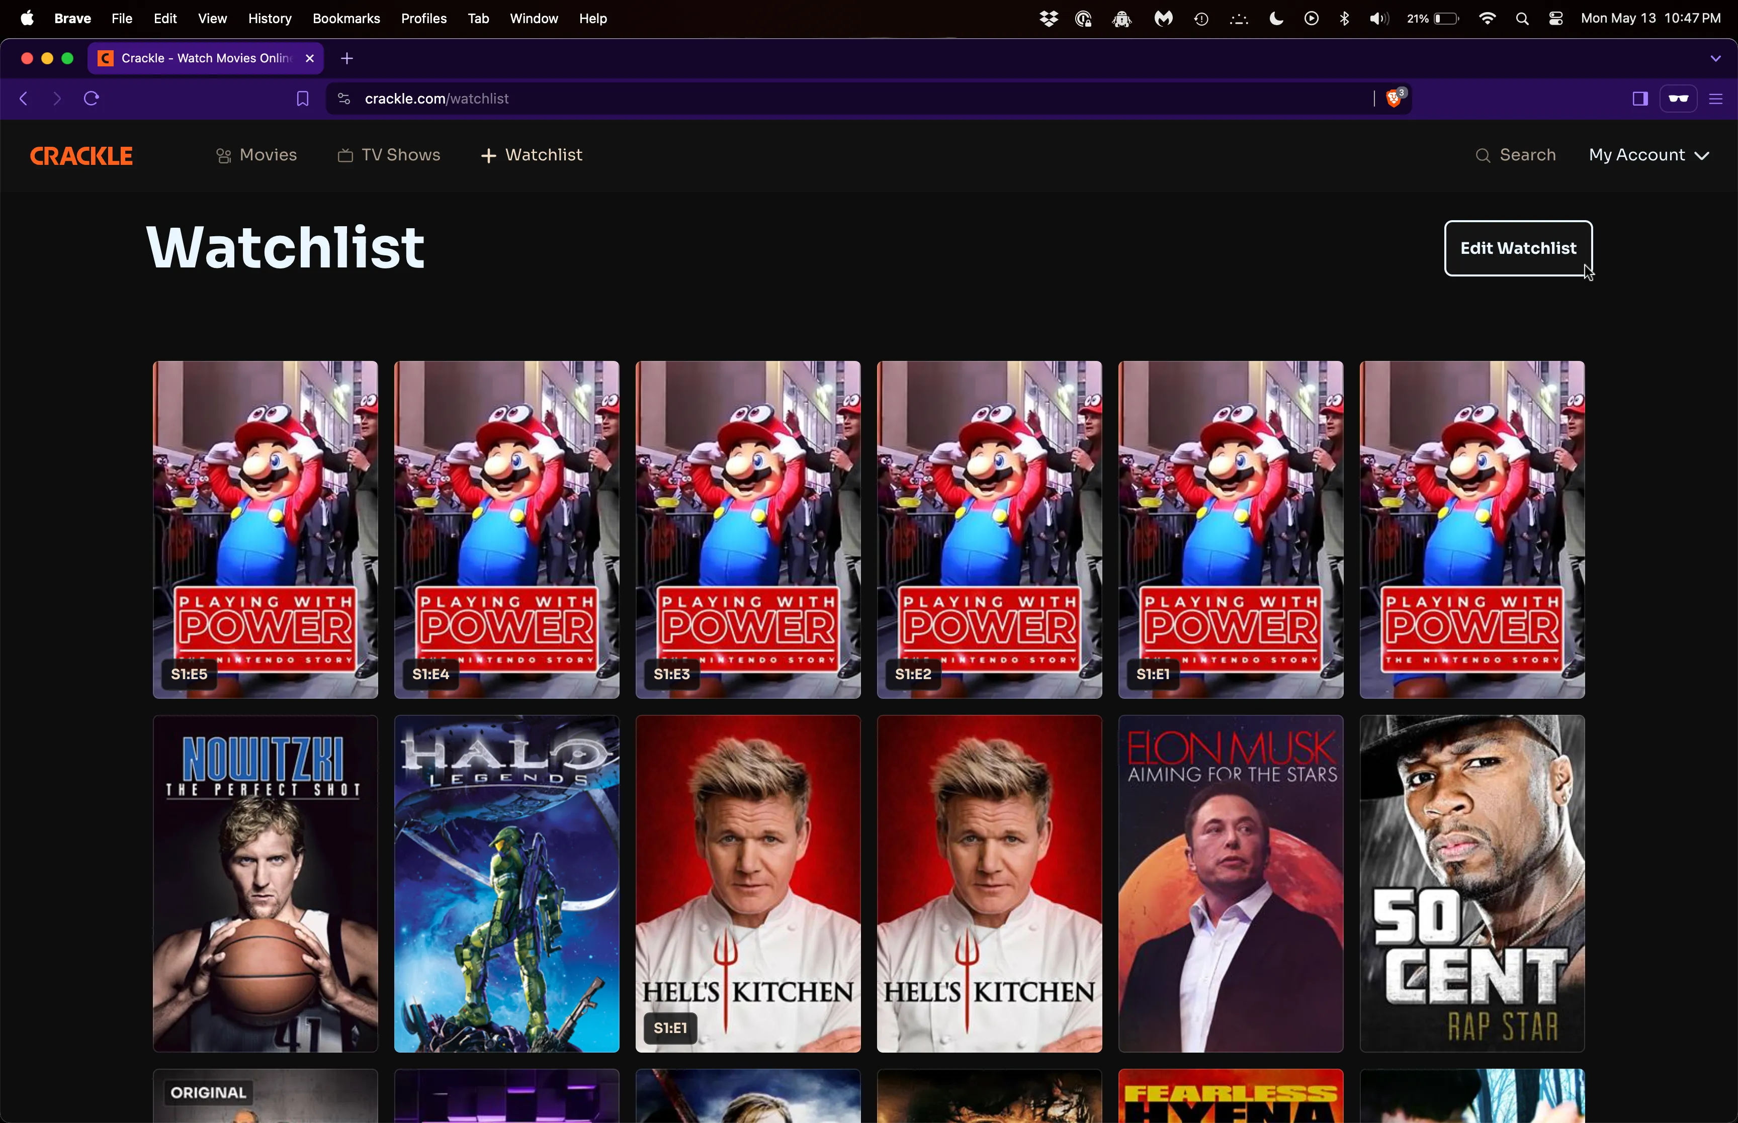Click the Malwarebytes menu bar icon
This screenshot has width=1738, height=1123.
point(1163,19)
